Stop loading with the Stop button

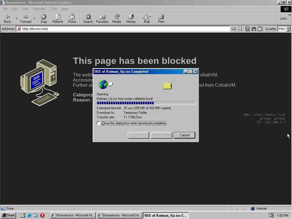click(x=44, y=19)
